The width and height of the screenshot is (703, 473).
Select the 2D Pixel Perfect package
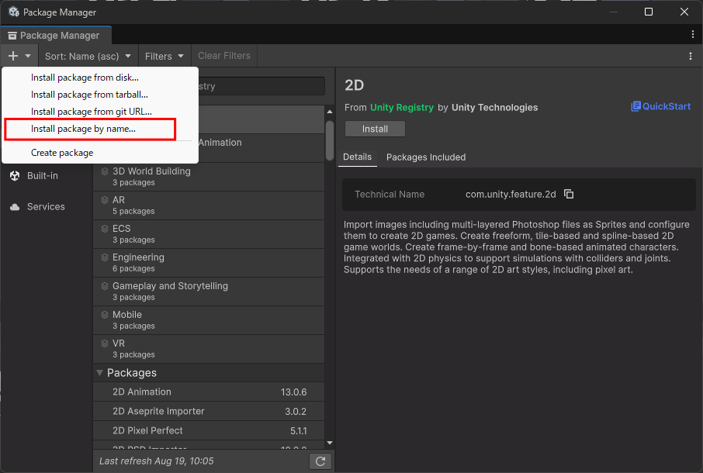[x=209, y=430]
